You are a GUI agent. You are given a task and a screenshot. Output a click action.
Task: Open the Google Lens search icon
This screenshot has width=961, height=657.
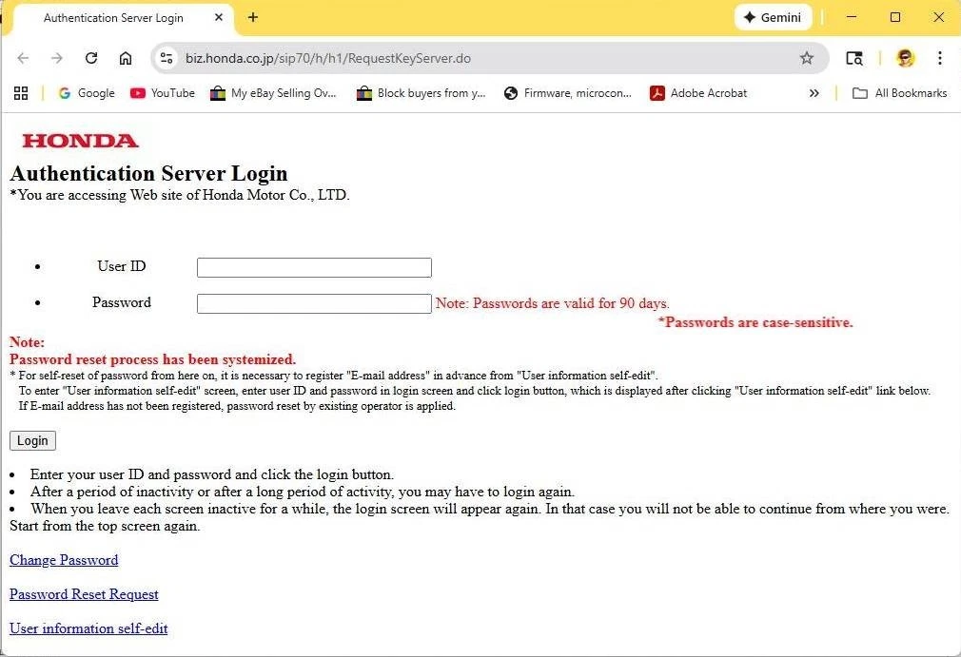pyautogui.click(x=854, y=58)
